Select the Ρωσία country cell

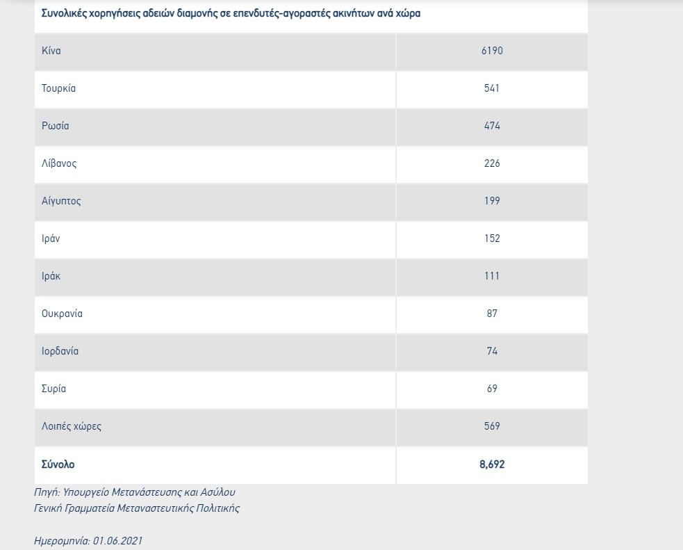point(56,126)
